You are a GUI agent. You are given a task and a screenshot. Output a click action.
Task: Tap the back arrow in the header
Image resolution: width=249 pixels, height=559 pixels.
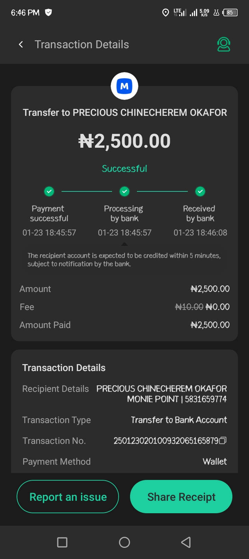(21, 44)
